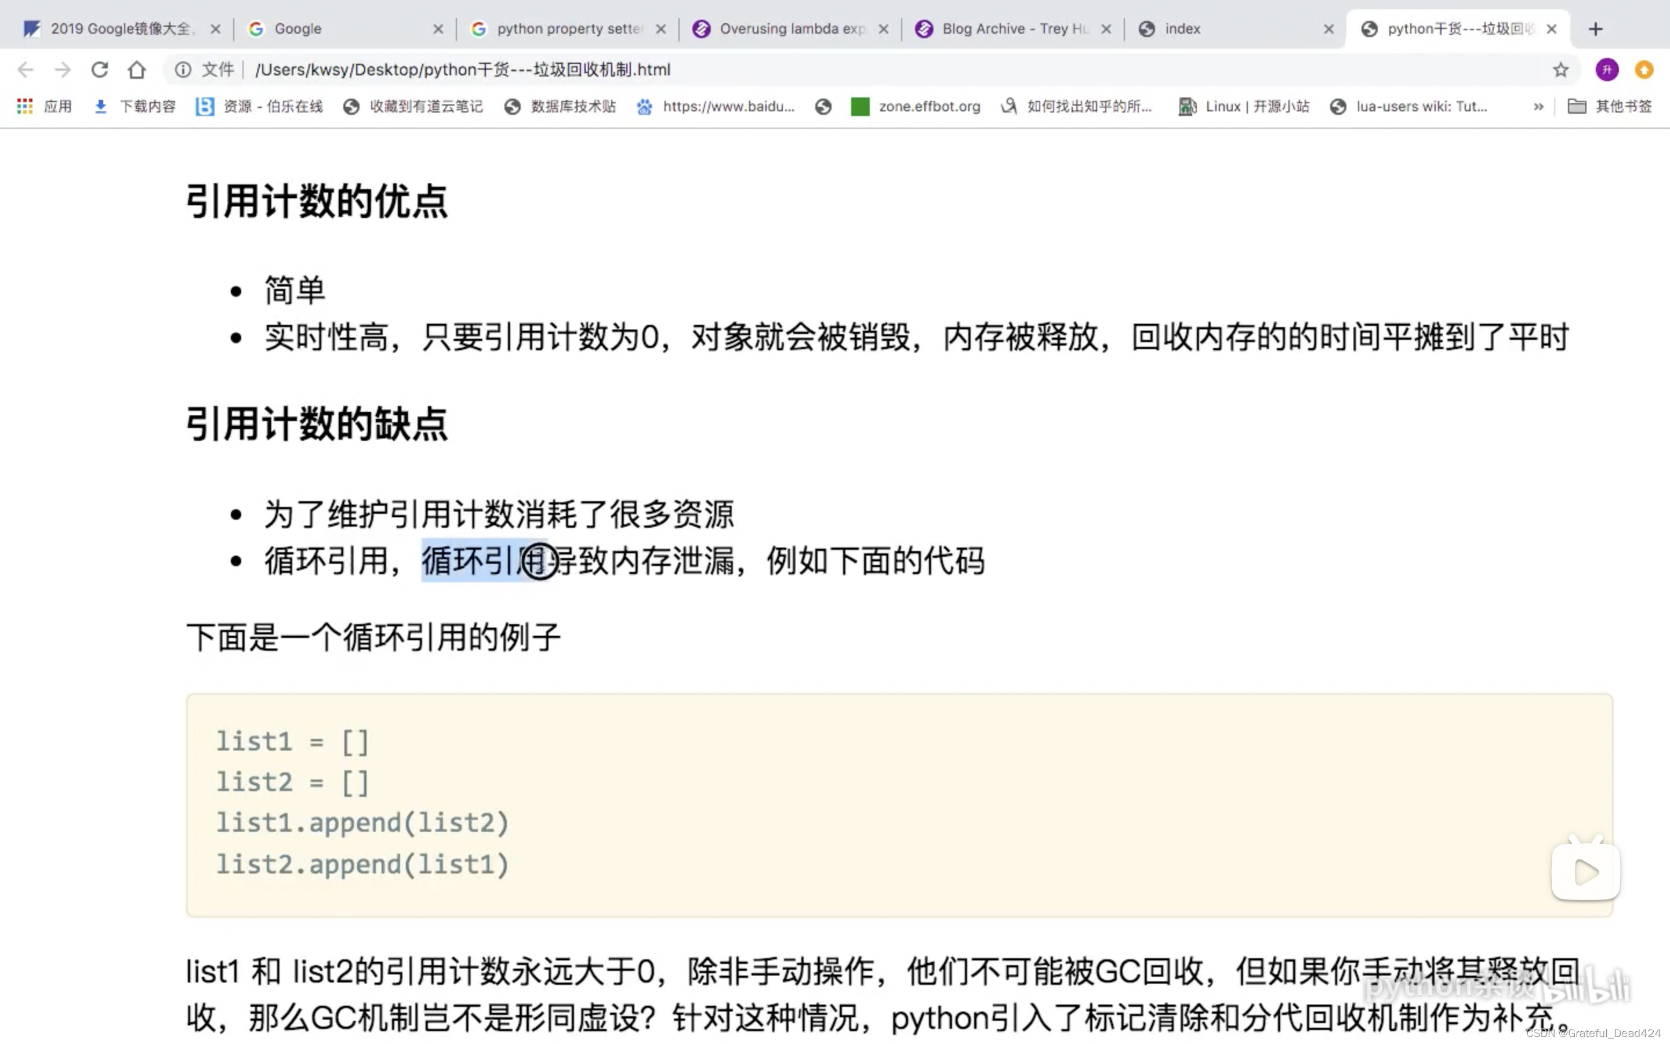Close the index tab
The image size is (1670, 1044).
click(x=1329, y=29)
